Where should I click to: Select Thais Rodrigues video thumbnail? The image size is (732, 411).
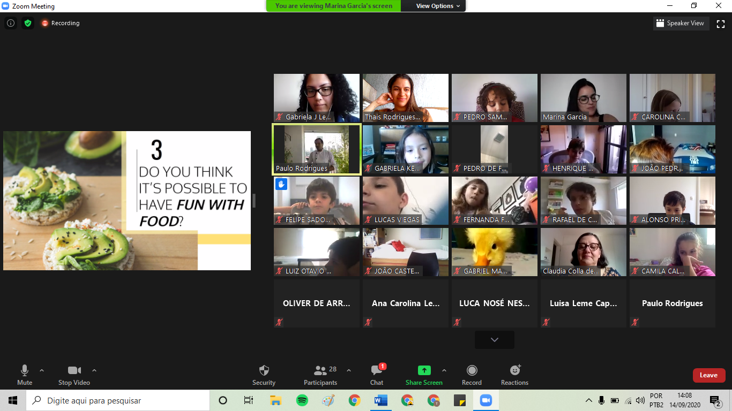406,98
